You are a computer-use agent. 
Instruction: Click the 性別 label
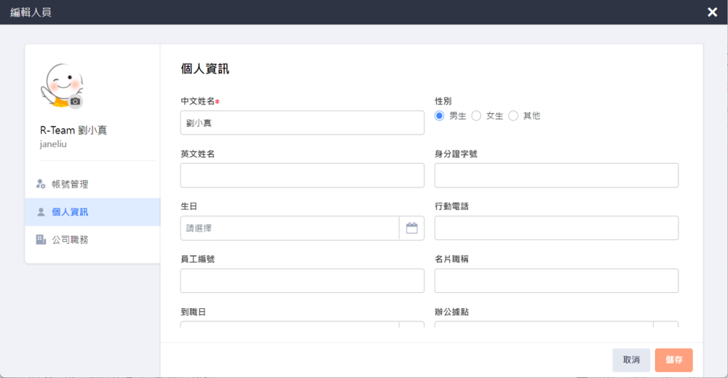pyautogui.click(x=443, y=101)
